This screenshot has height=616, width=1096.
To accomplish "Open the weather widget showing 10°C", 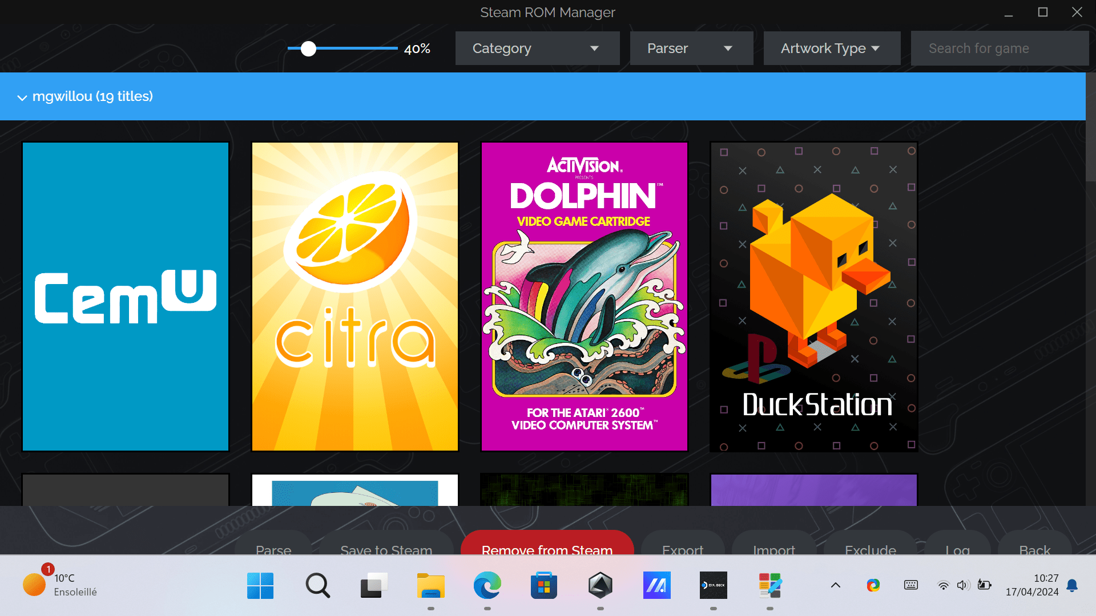I will point(60,585).
